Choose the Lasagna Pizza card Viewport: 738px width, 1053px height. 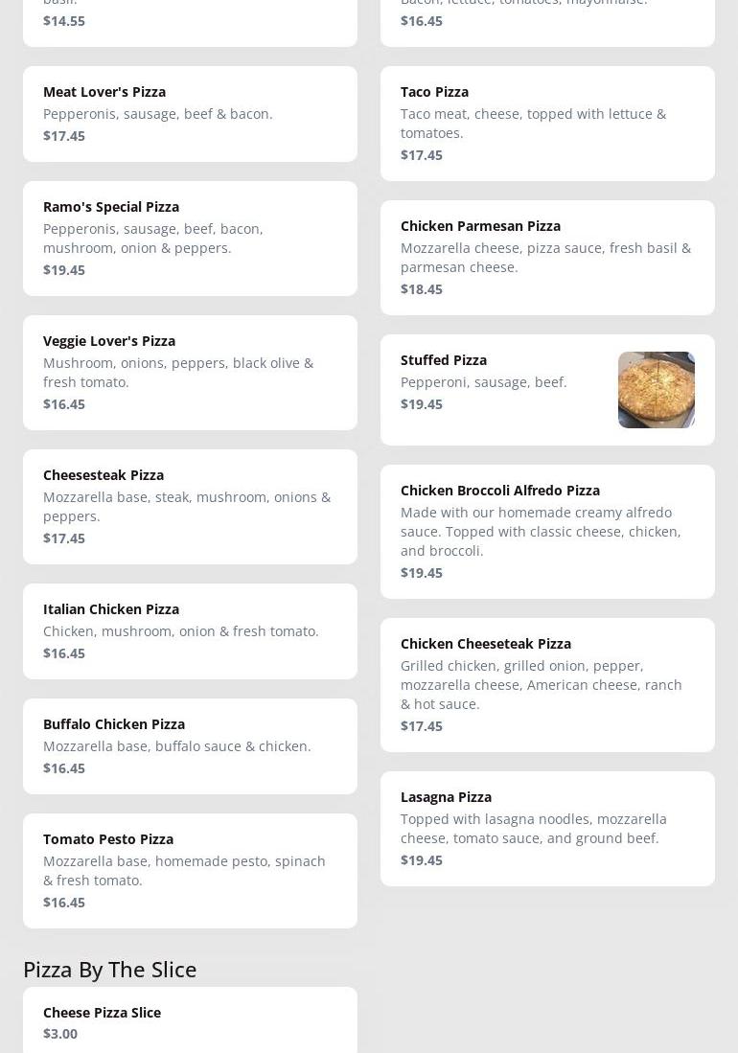pos(547,828)
